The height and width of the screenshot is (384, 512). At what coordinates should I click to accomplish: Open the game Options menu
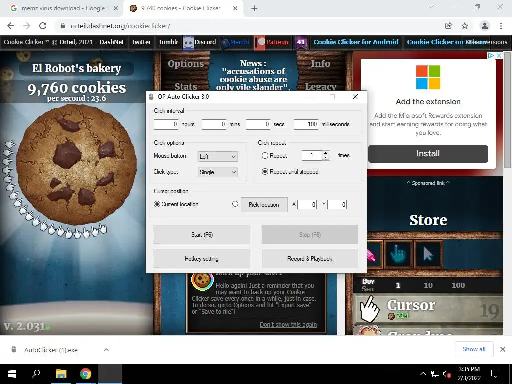pyautogui.click(x=186, y=64)
